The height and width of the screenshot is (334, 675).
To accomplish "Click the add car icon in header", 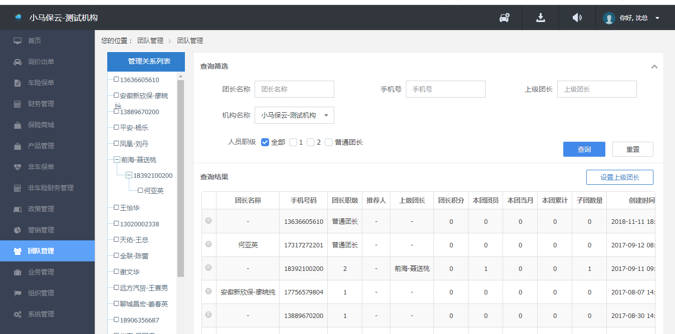I will (x=504, y=18).
